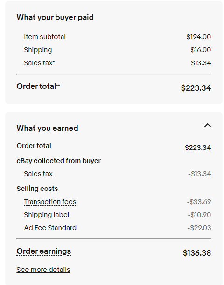The height and width of the screenshot is (285, 224).
Task: Click the -$10.90 shipping label amount
Action: click(199, 215)
